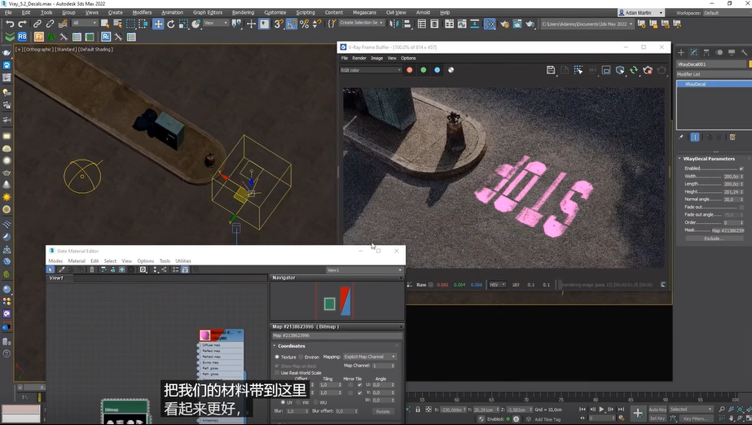
Task: Open the RGB color channel dropdown
Action: click(370, 70)
